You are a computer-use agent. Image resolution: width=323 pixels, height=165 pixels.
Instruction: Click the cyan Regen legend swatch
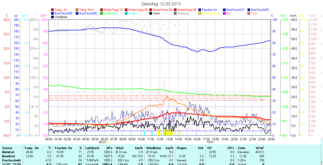(x=126, y=13)
